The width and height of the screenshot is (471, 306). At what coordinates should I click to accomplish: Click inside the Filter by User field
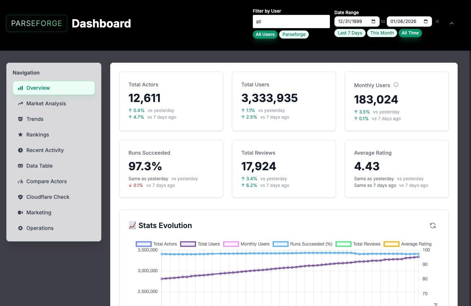coord(291,22)
